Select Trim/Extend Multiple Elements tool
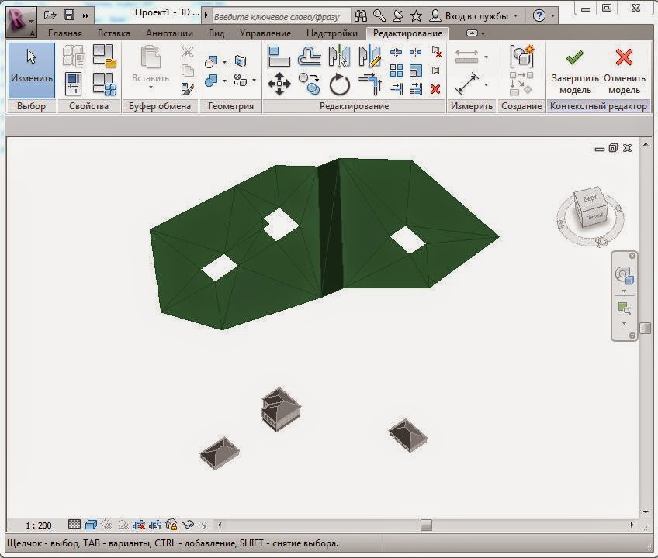658x558 pixels. point(415,89)
